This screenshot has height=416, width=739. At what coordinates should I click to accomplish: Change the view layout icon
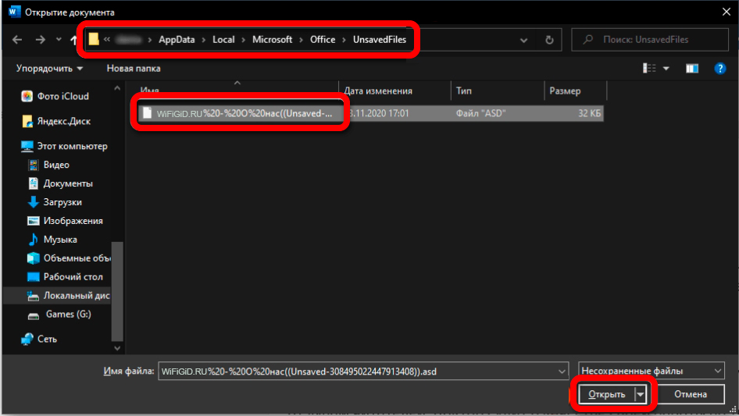click(649, 69)
